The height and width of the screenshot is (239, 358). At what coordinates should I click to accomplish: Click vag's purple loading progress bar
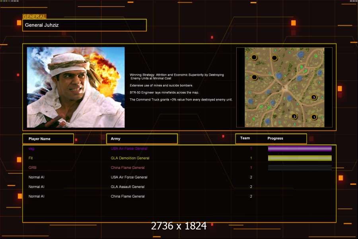tap(300, 149)
